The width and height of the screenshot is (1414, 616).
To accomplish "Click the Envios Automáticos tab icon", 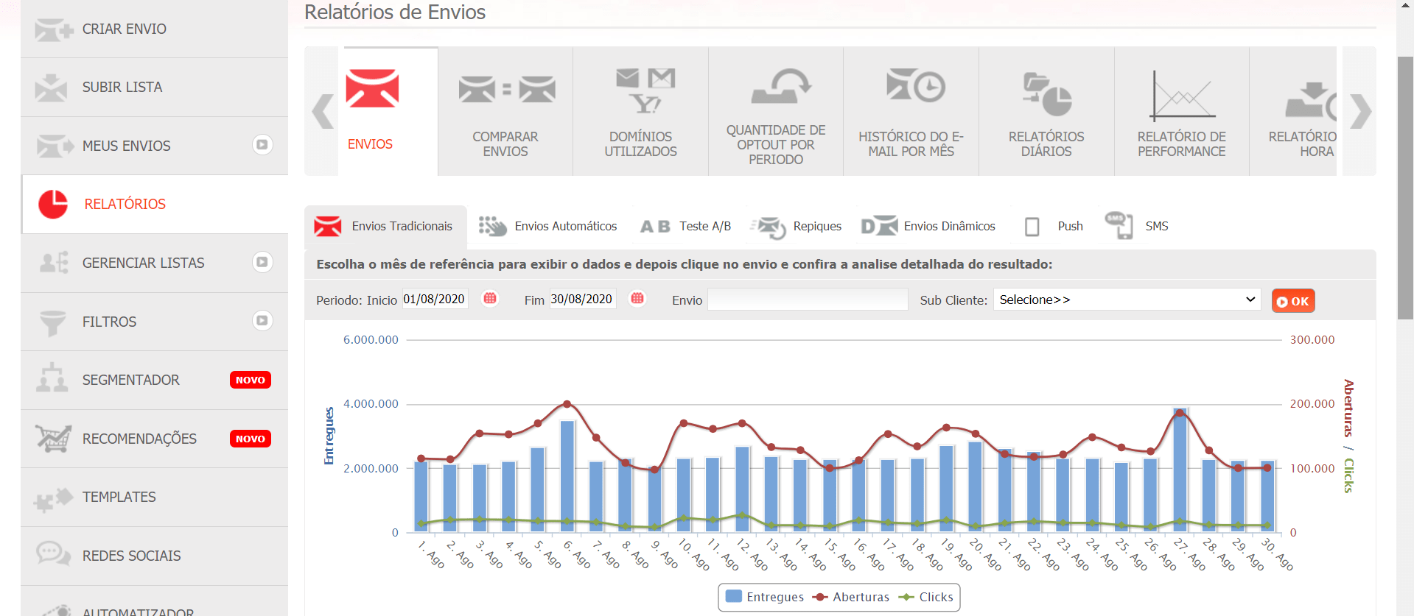I will 492,226.
